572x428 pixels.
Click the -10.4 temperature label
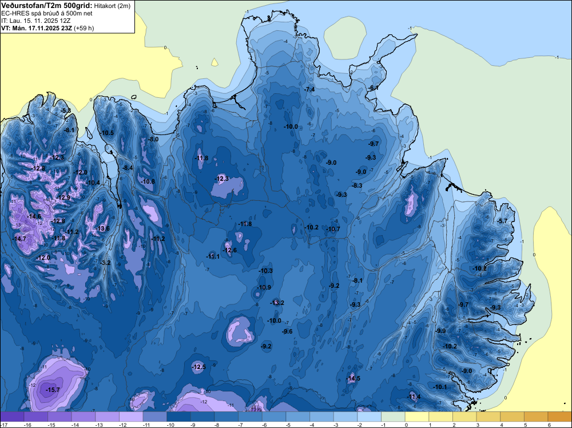pyautogui.click(x=93, y=183)
